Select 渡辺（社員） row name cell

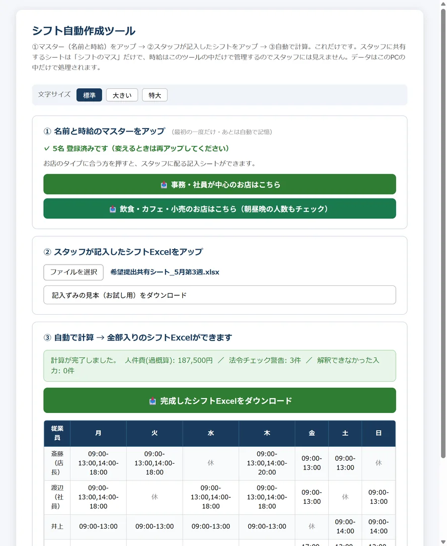[57, 497]
